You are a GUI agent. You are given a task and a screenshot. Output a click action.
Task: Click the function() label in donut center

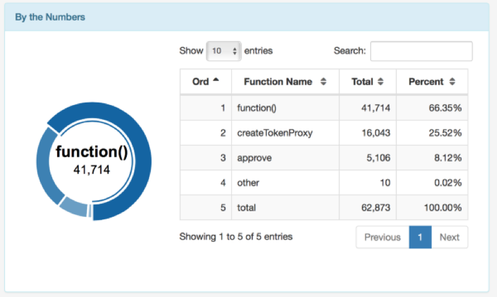point(92,152)
